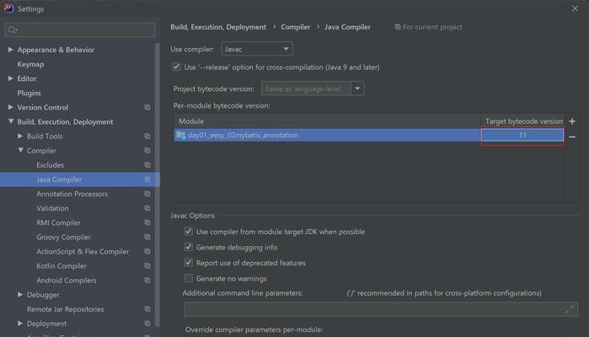The image size is (589, 337).
Task: Toggle Use compiler from module target JDK
Action: coord(189,232)
